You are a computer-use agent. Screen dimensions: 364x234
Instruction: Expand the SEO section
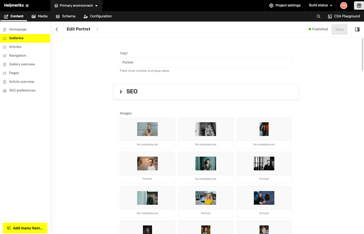tap(121, 92)
